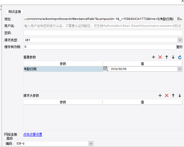Expand the right-pointing splitter arrow

point(1,9)
